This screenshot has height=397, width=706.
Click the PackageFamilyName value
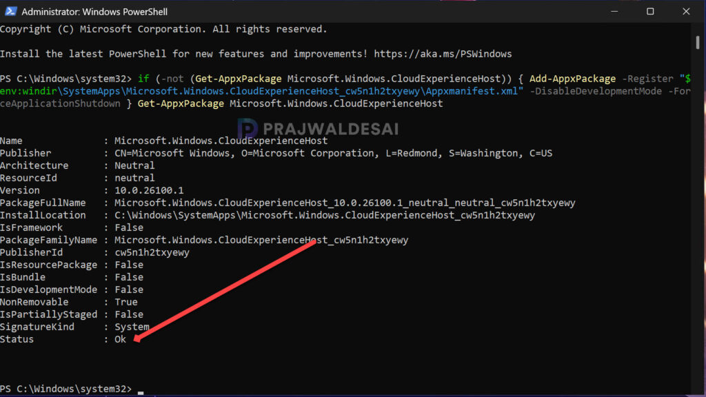[x=261, y=240]
